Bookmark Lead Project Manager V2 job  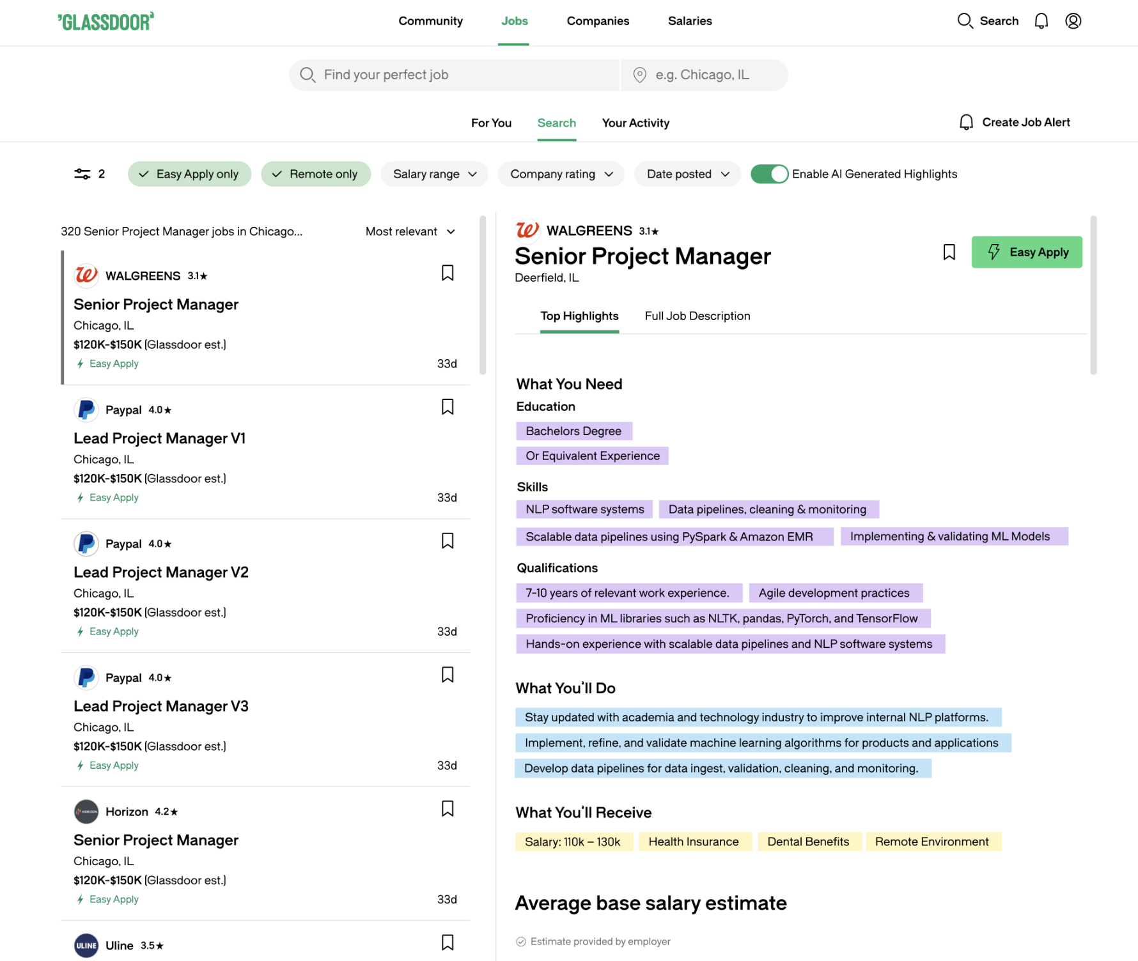tap(448, 541)
